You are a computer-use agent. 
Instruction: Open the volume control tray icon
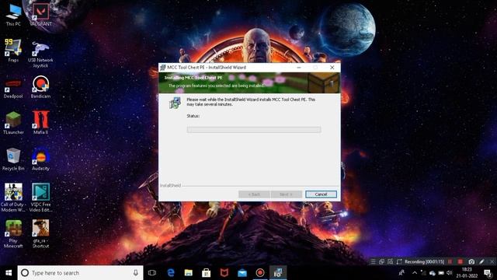point(449,273)
